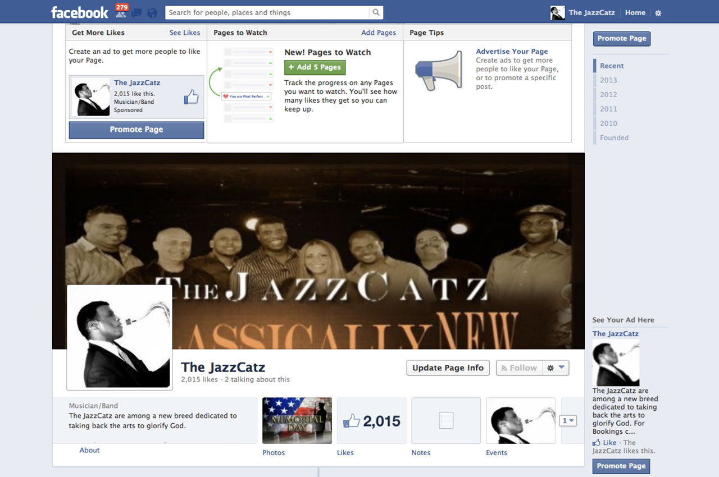Click thumbs-up icon in JazzCatz ad box

click(x=191, y=97)
